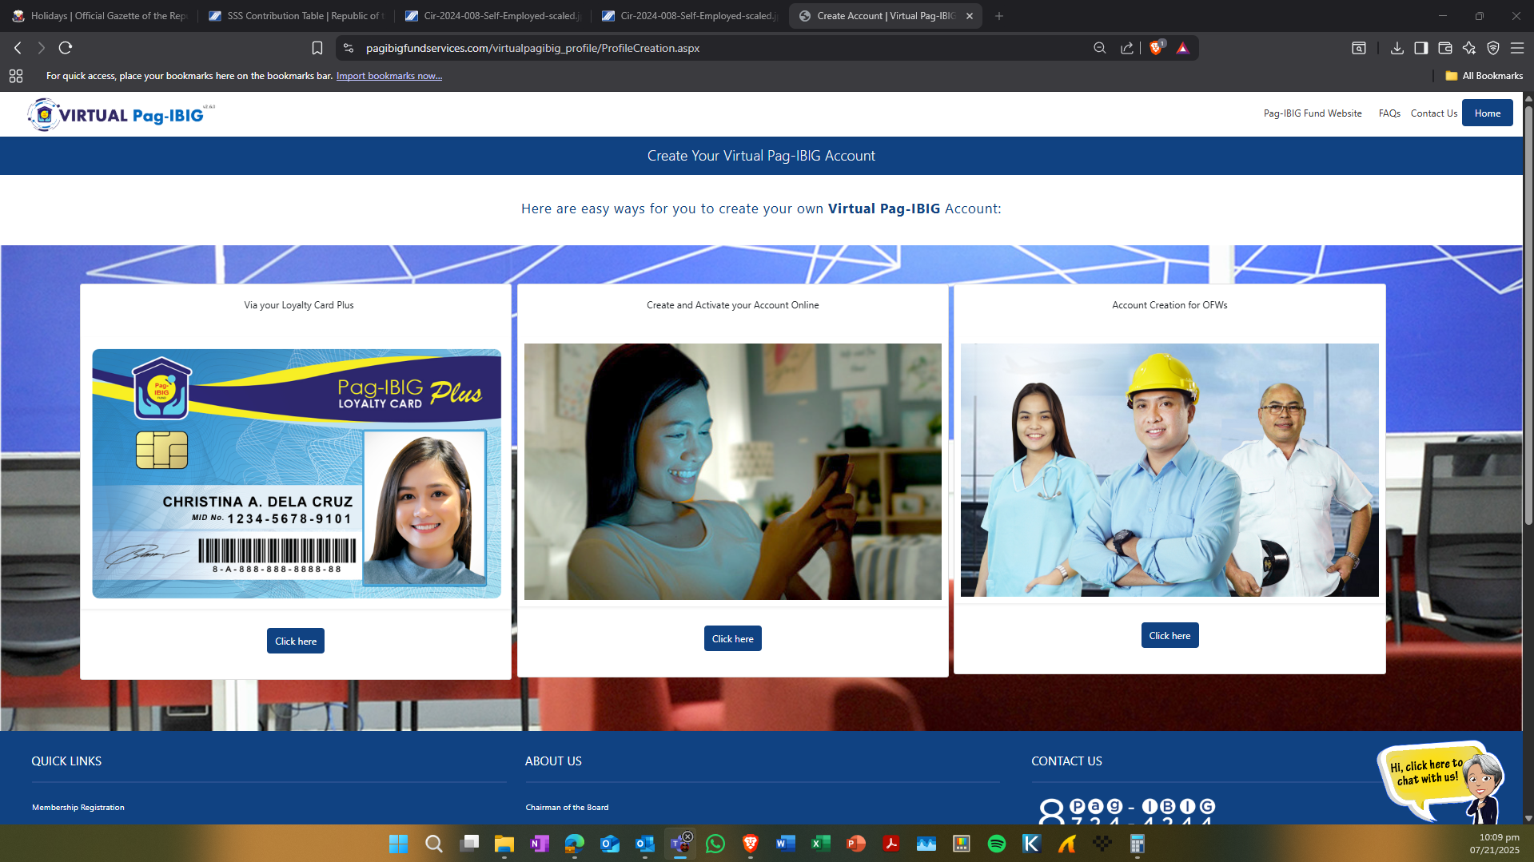This screenshot has height=862, width=1534.
Task: Switch to second Cir-2024-008-Self-Employed tab
Action: [x=690, y=16]
